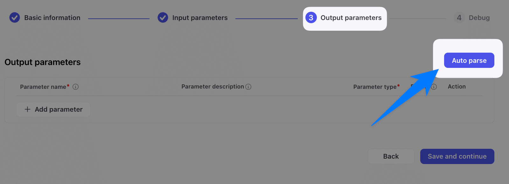Click the Back button
Viewport: 509px width, 184px height.
(x=391, y=156)
